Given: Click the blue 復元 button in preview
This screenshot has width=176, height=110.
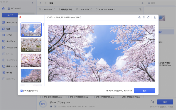Looking at the screenshot, I should point(145,91).
